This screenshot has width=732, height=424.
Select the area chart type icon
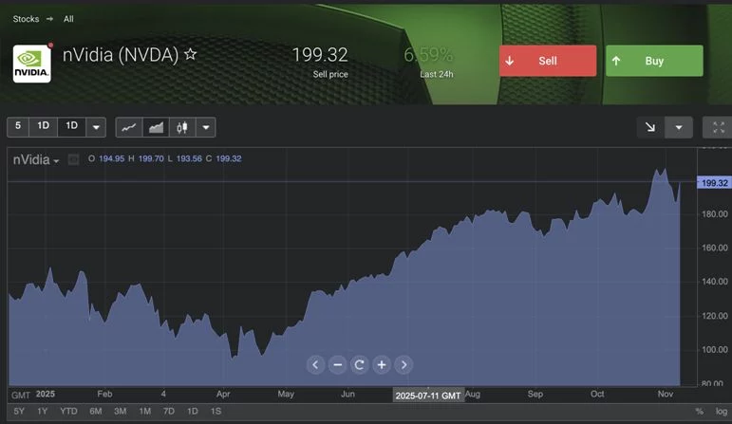click(x=156, y=127)
